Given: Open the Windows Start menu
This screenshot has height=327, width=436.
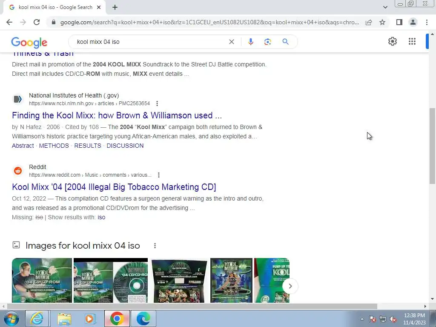Looking at the screenshot, I should (x=11, y=318).
